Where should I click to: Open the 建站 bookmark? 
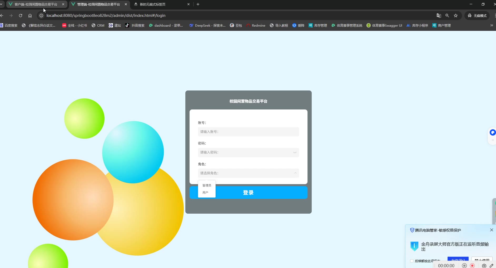pyautogui.click(x=115, y=25)
